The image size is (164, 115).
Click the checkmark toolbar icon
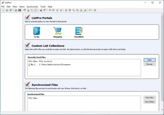pyautogui.click(x=41, y=10)
